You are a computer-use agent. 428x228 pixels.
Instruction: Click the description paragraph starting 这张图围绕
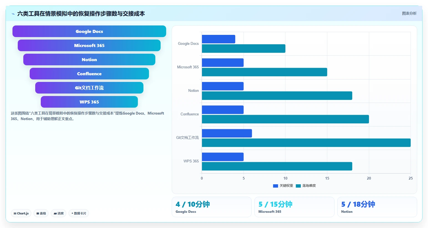coord(87,116)
